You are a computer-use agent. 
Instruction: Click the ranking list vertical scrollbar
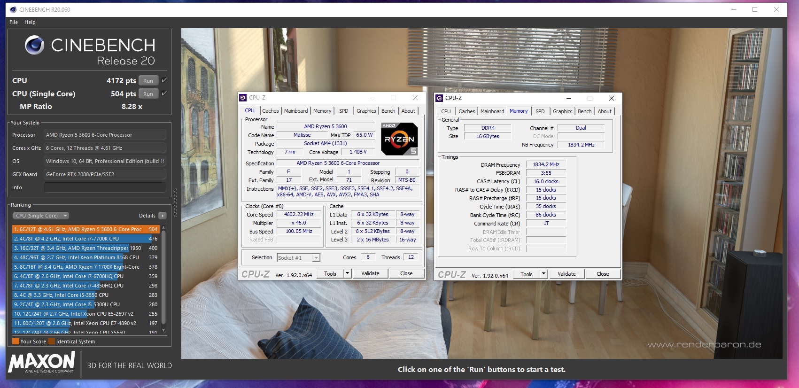tap(163, 277)
